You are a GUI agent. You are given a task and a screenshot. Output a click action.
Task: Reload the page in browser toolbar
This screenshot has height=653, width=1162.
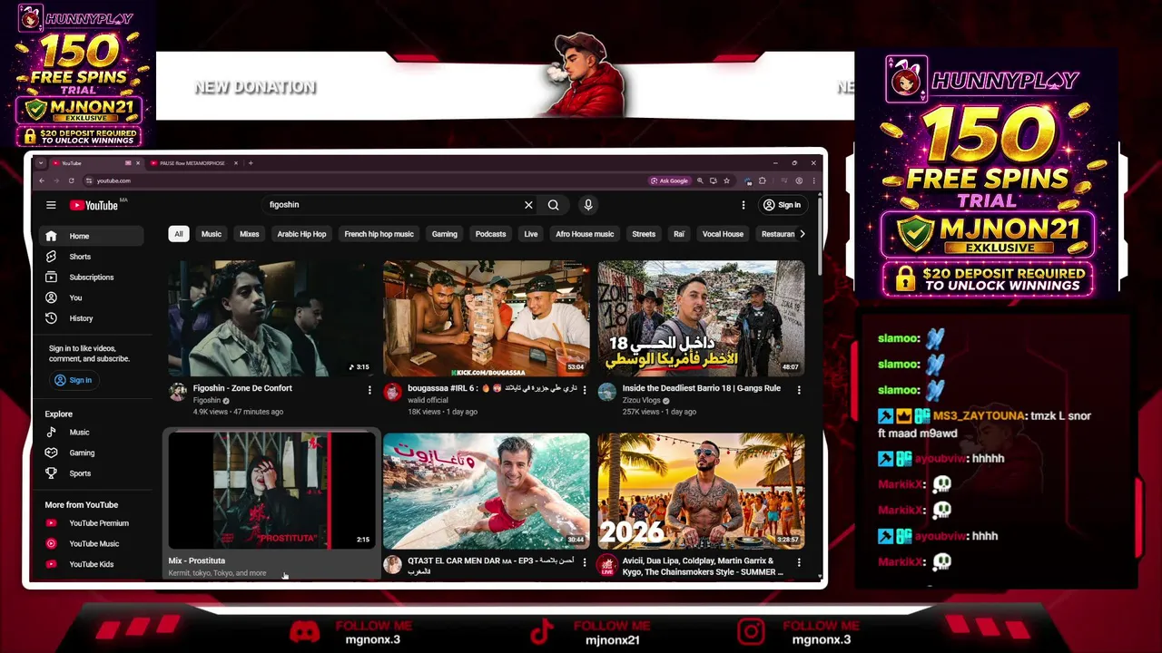[71, 180]
